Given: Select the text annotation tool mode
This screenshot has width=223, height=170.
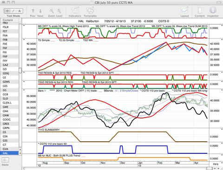Looking at the screenshot, I should [x=20, y=11].
